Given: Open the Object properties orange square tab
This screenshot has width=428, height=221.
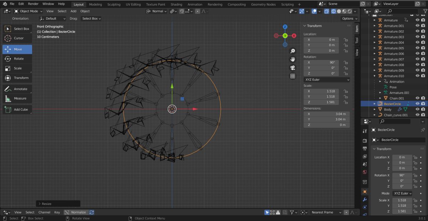Looking at the screenshot, I should [365, 191].
